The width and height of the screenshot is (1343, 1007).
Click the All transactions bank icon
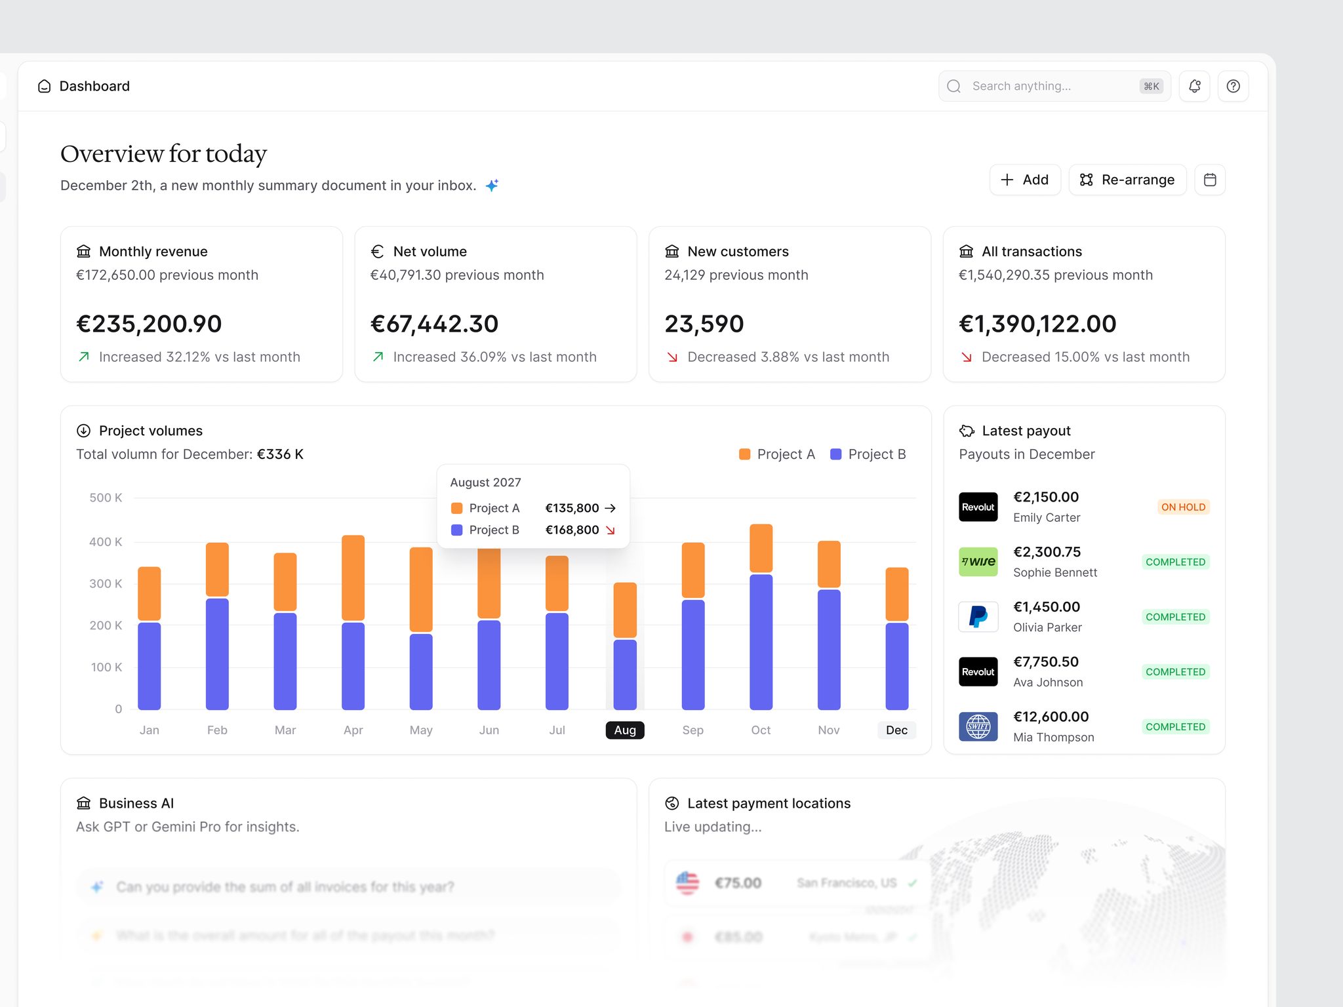click(966, 251)
